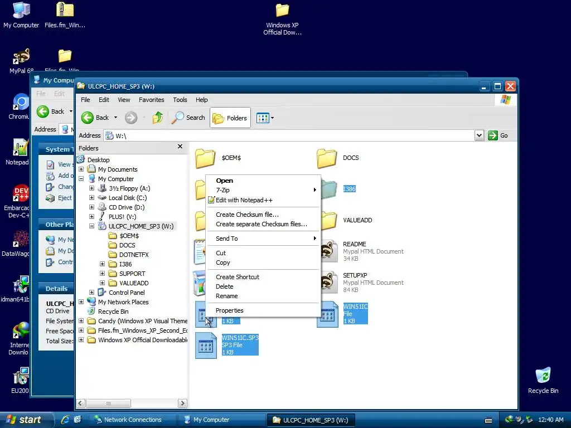
Task: Open Internet Explorer quick launch icon
Action: click(x=66, y=420)
